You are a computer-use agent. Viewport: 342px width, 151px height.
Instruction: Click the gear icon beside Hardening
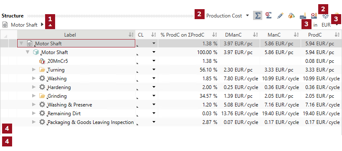point(42,87)
